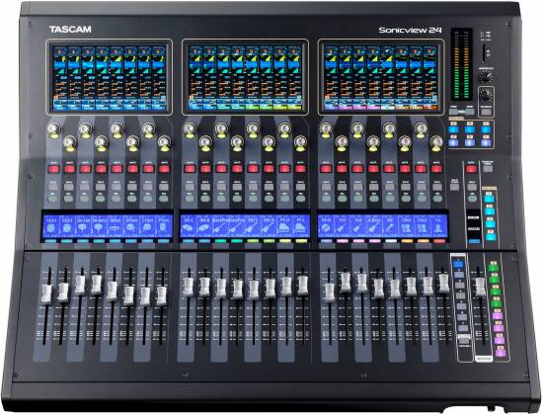Click the third blue user key in top row
This screenshot has width=542, height=415.
(486, 129)
